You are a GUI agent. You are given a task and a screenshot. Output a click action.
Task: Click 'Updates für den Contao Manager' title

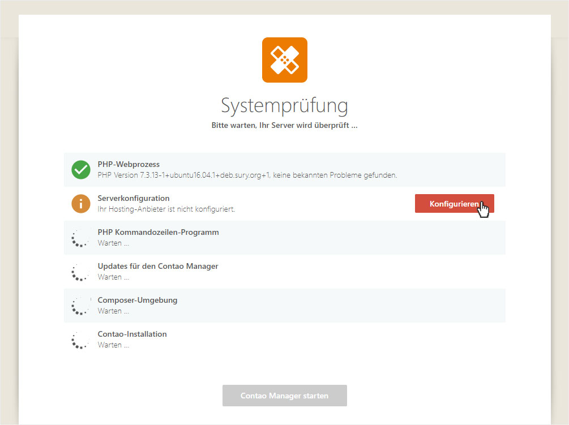158,266
